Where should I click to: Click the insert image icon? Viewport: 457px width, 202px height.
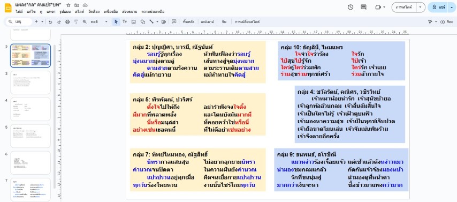pyautogui.click(x=133, y=21)
